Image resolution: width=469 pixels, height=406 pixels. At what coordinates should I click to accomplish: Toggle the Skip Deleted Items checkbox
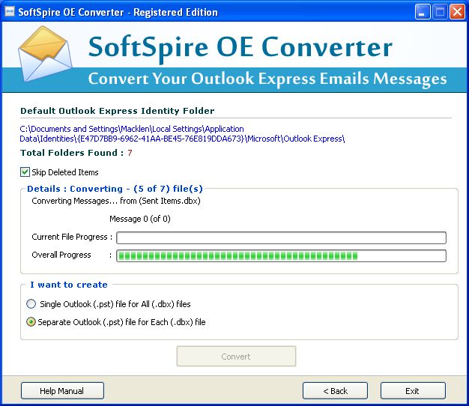coord(25,172)
